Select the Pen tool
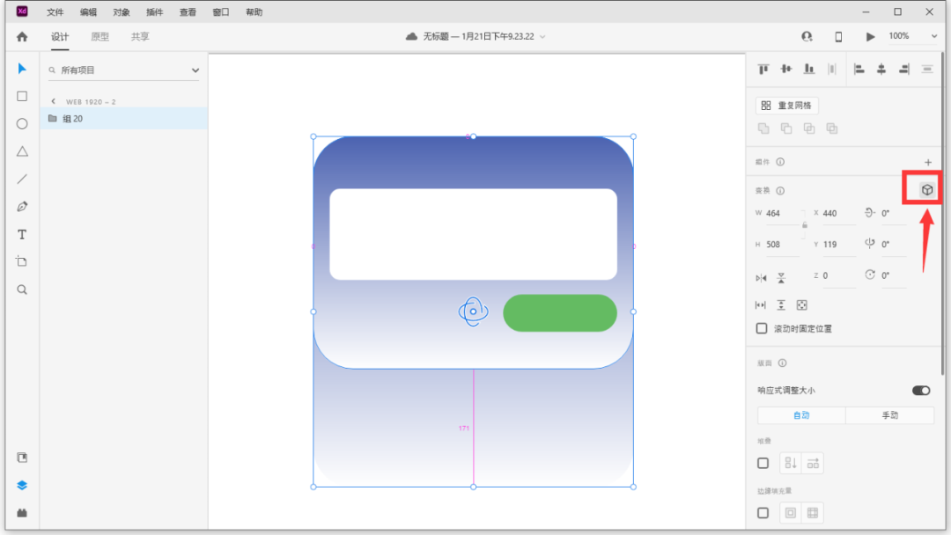Image resolution: width=951 pixels, height=535 pixels. point(22,207)
